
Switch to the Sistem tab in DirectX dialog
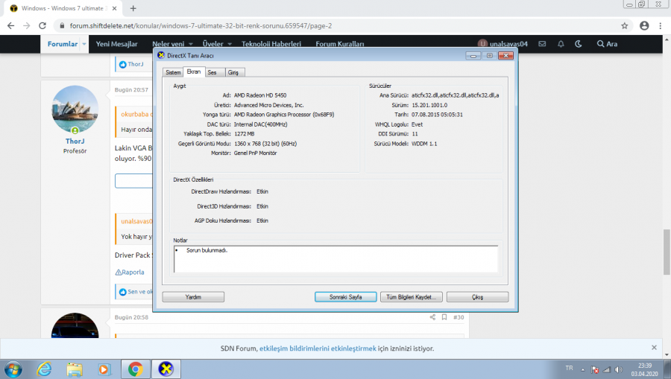tap(173, 72)
